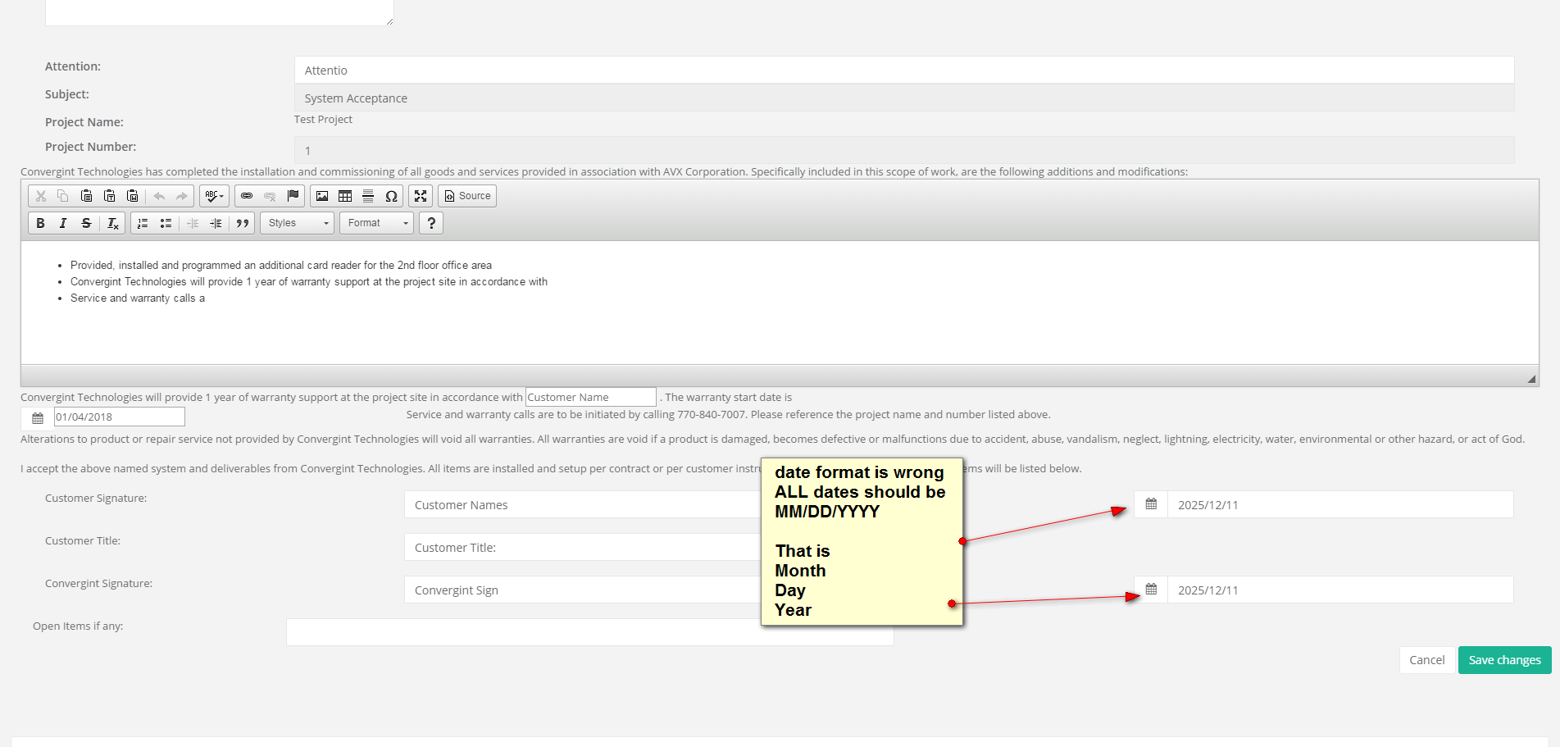Click the Customer Title input
This screenshot has width=1560, height=747.
click(x=583, y=547)
